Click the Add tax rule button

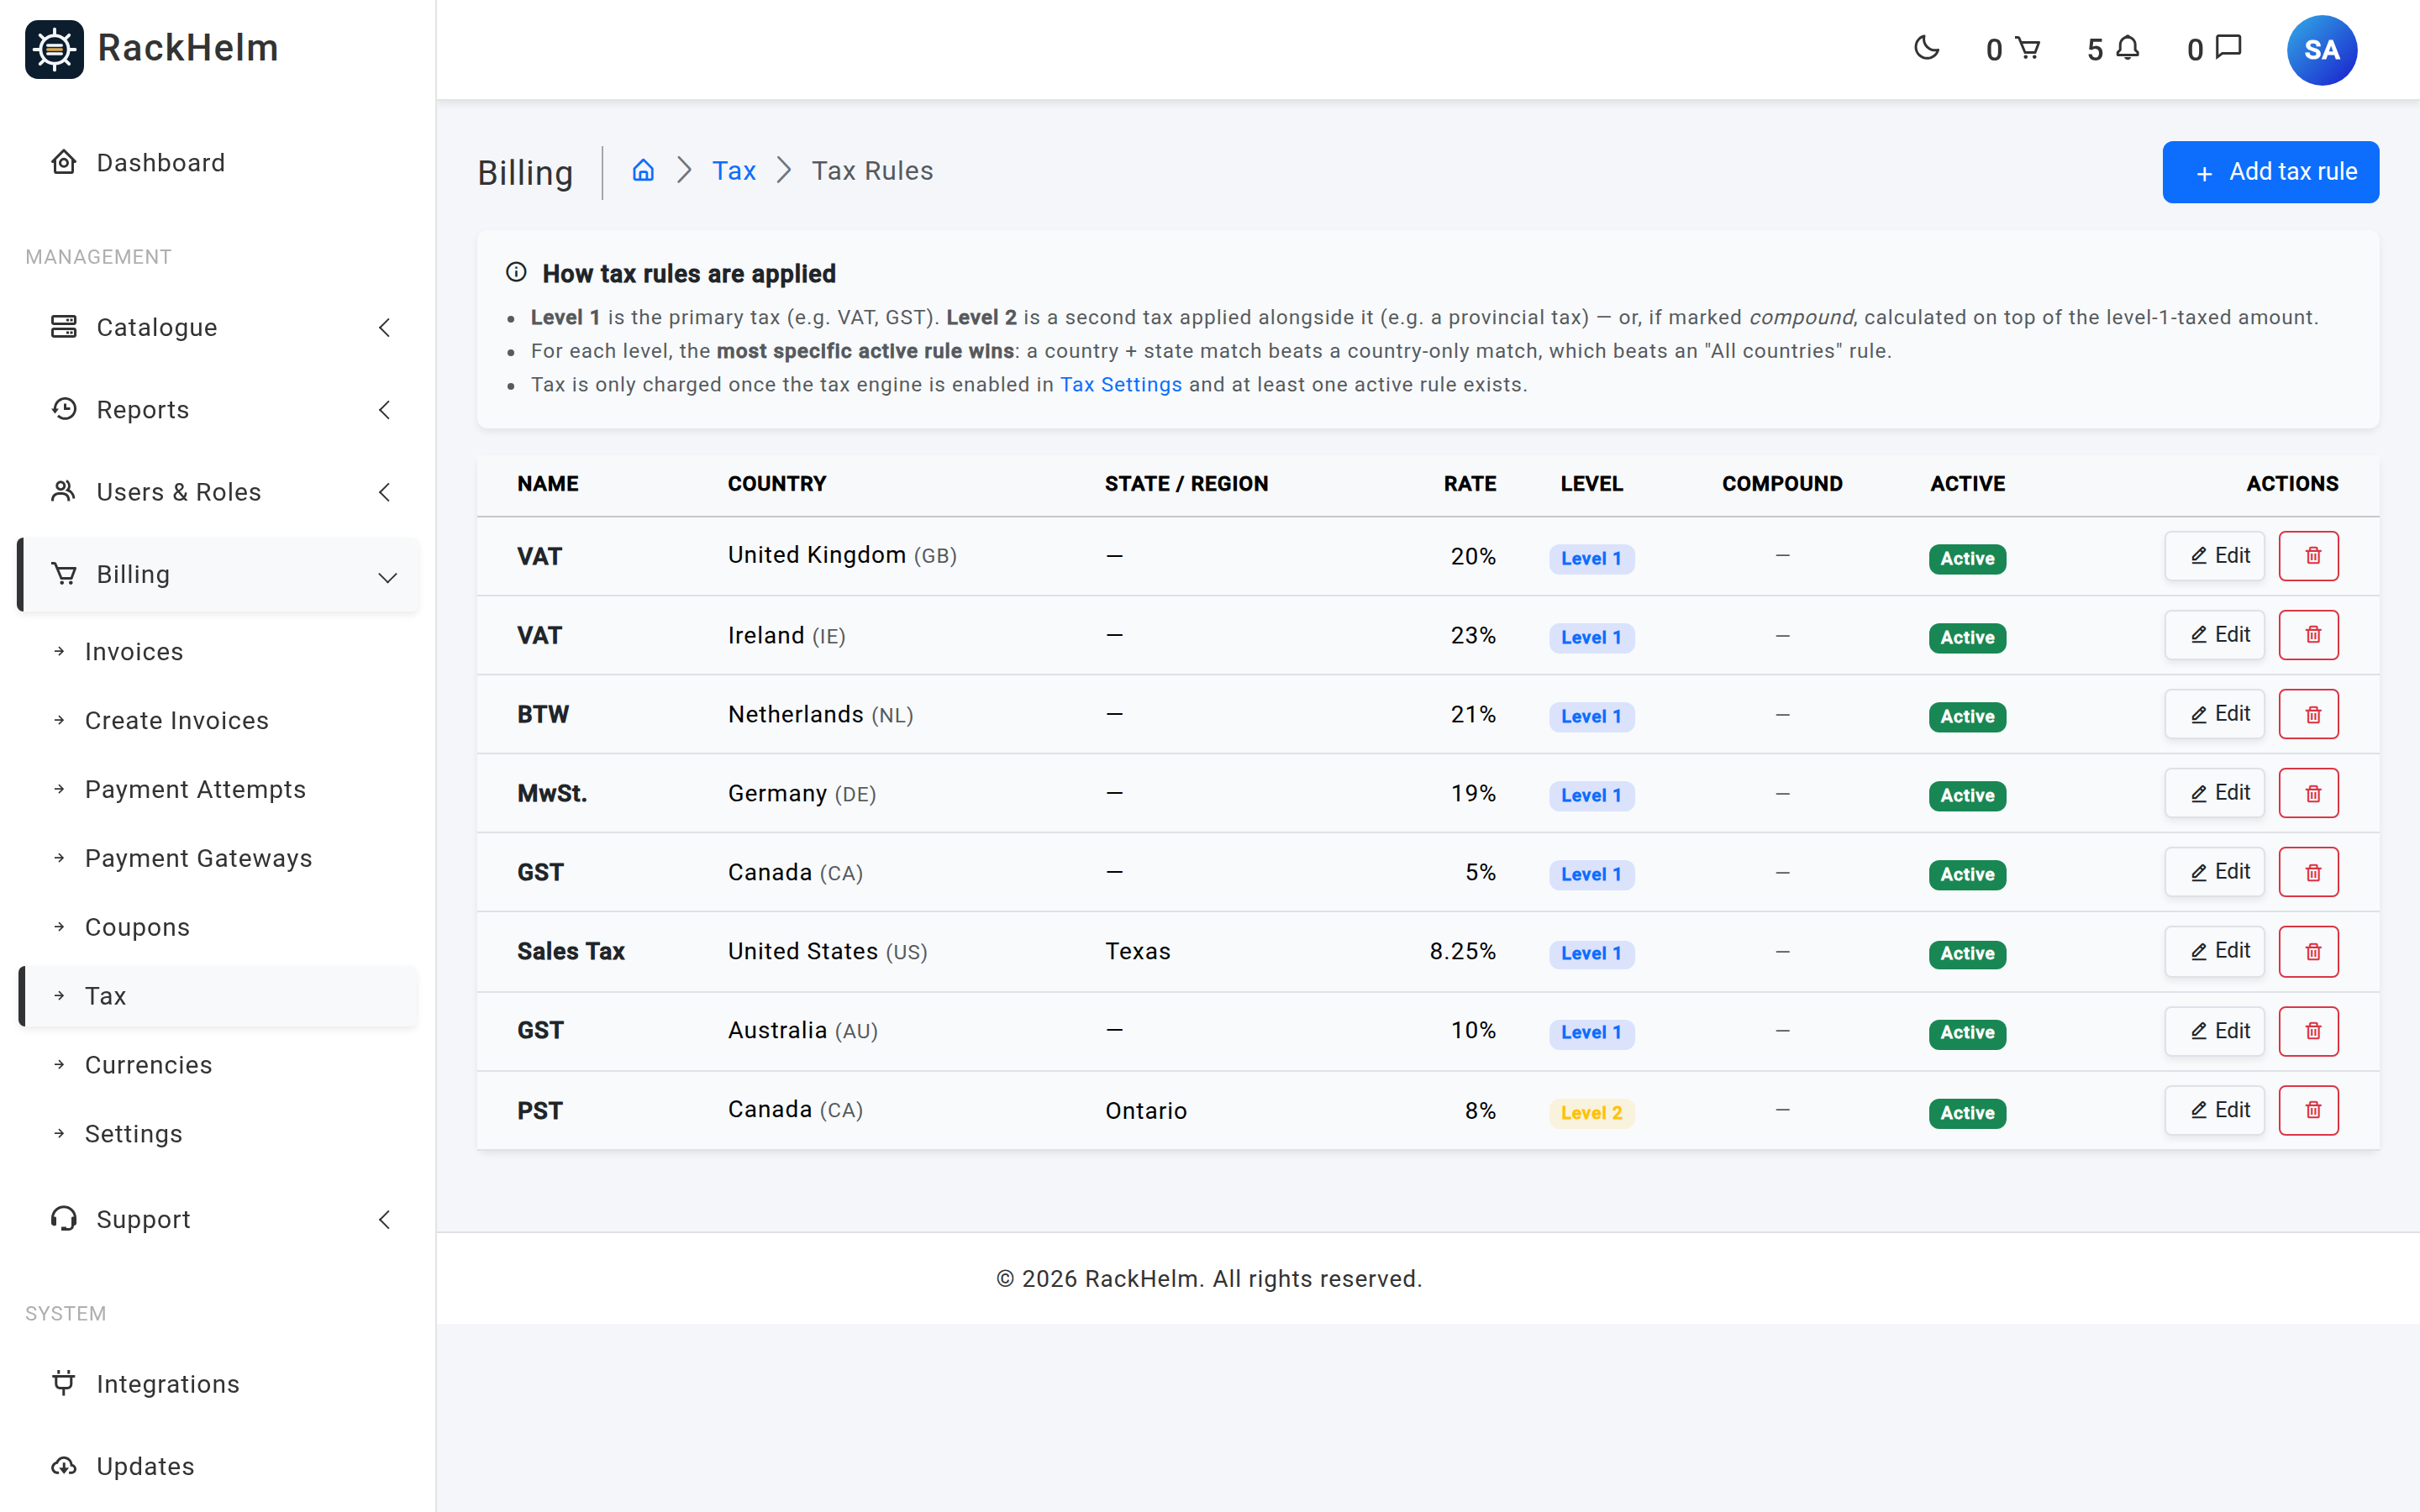[2270, 172]
